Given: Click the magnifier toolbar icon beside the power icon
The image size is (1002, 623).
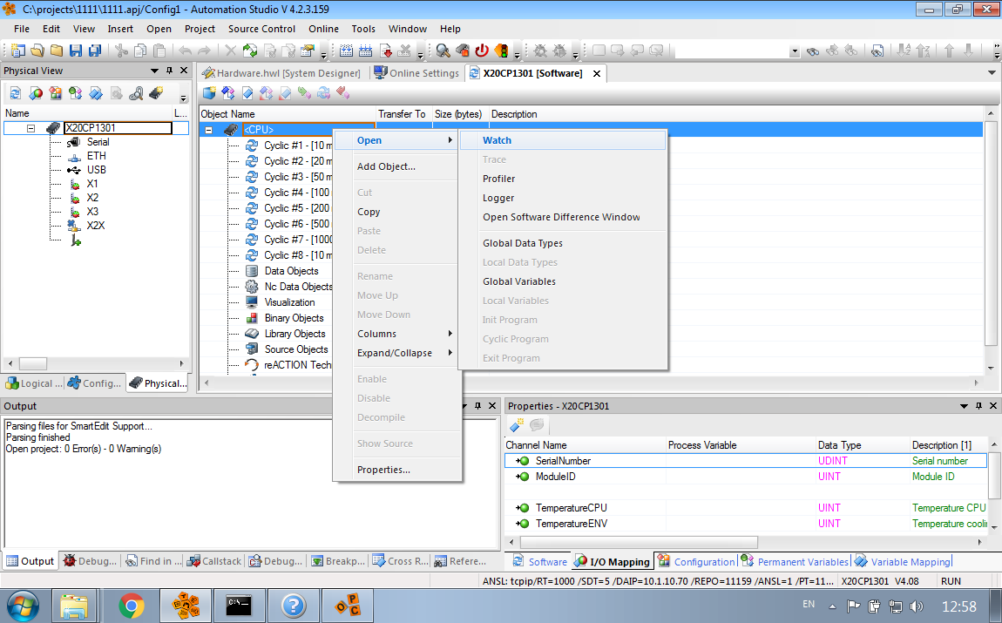Looking at the screenshot, I should point(443,51).
